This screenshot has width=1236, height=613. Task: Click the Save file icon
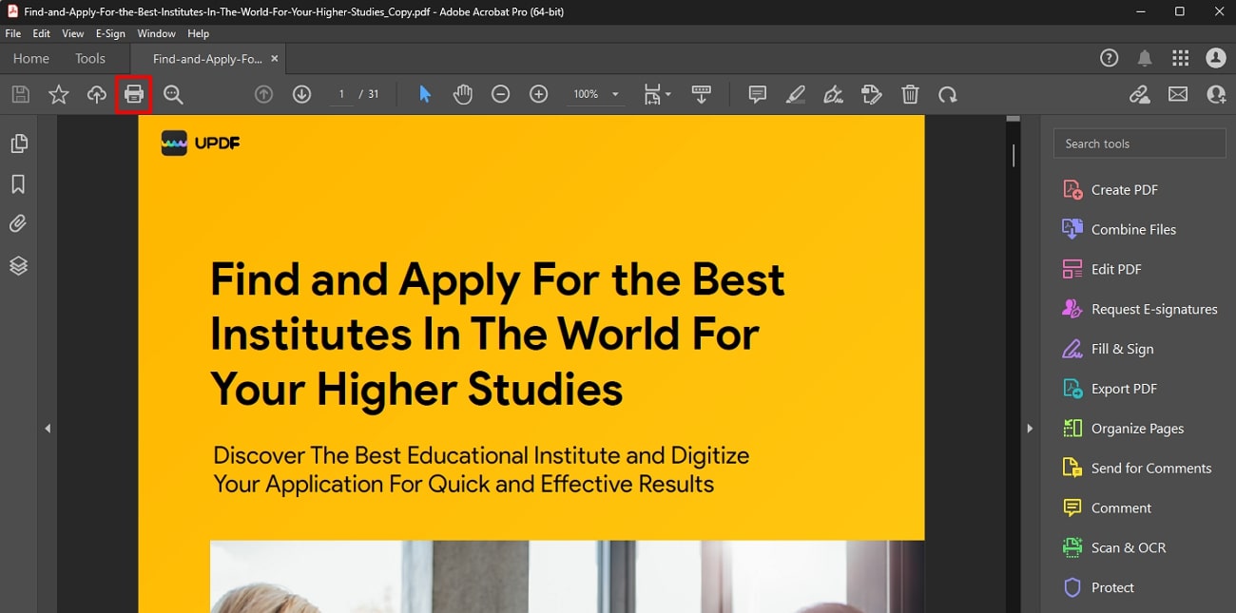[21, 94]
